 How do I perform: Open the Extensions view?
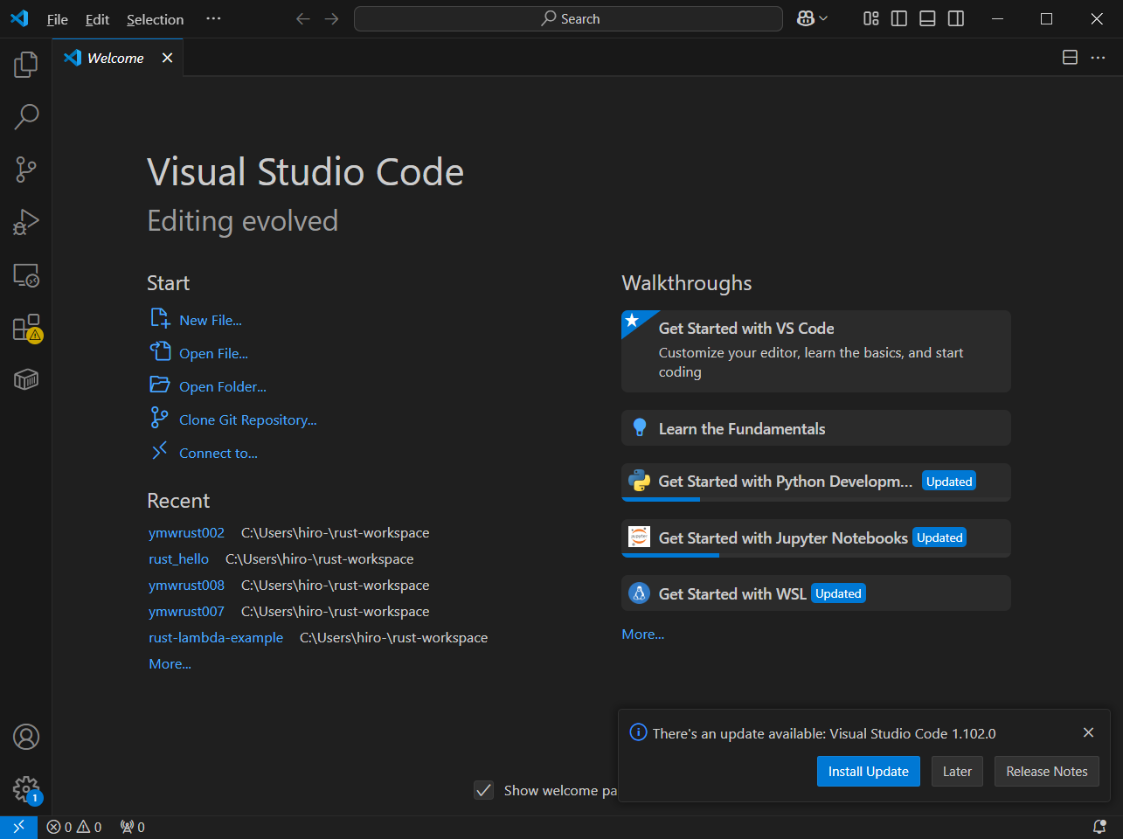tap(26, 328)
